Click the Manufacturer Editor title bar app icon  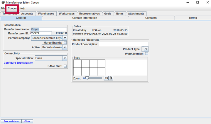(3, 2)
